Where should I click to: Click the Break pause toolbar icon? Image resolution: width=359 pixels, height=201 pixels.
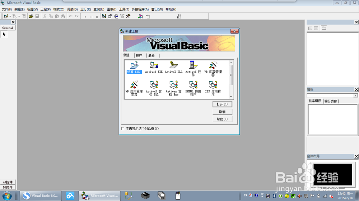point(91,16)
